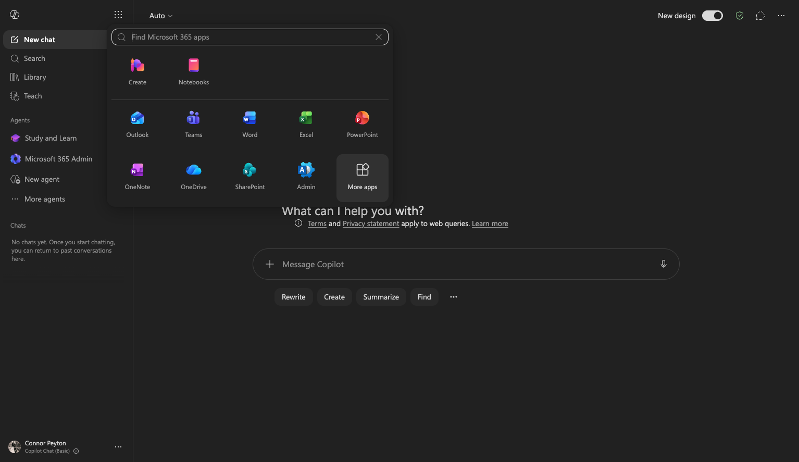
Task: Open the Outlook app
Action: [x=138, y=125]
